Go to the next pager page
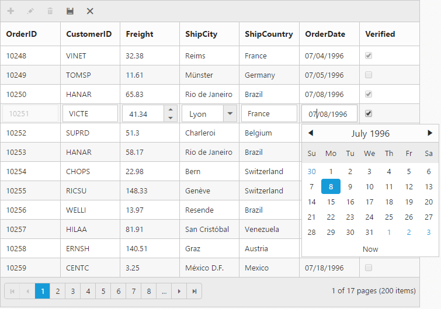 (x=179, y=291)
